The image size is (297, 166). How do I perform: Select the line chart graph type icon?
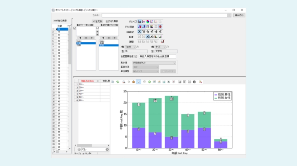click(x=143, y=21)
